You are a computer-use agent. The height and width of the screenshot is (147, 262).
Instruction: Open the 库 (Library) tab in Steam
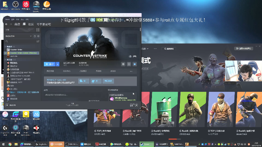[24, 24]
